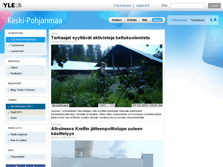Switch to the Urheilu tab
The height and width of the screenshot is (167, 223).
click(132, 20)
